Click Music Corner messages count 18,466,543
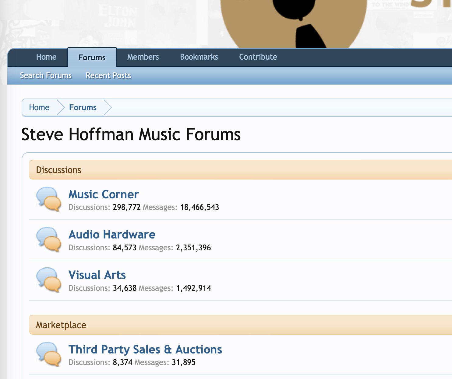Screen dimensions: 452x379 200,207
